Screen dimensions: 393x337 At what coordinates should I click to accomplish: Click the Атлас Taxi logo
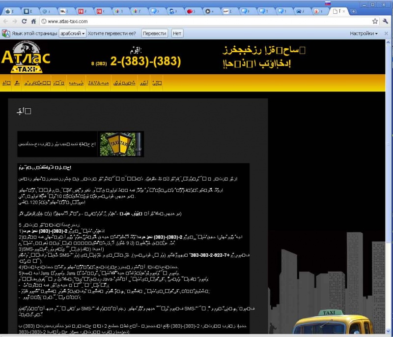pos(26,57)
